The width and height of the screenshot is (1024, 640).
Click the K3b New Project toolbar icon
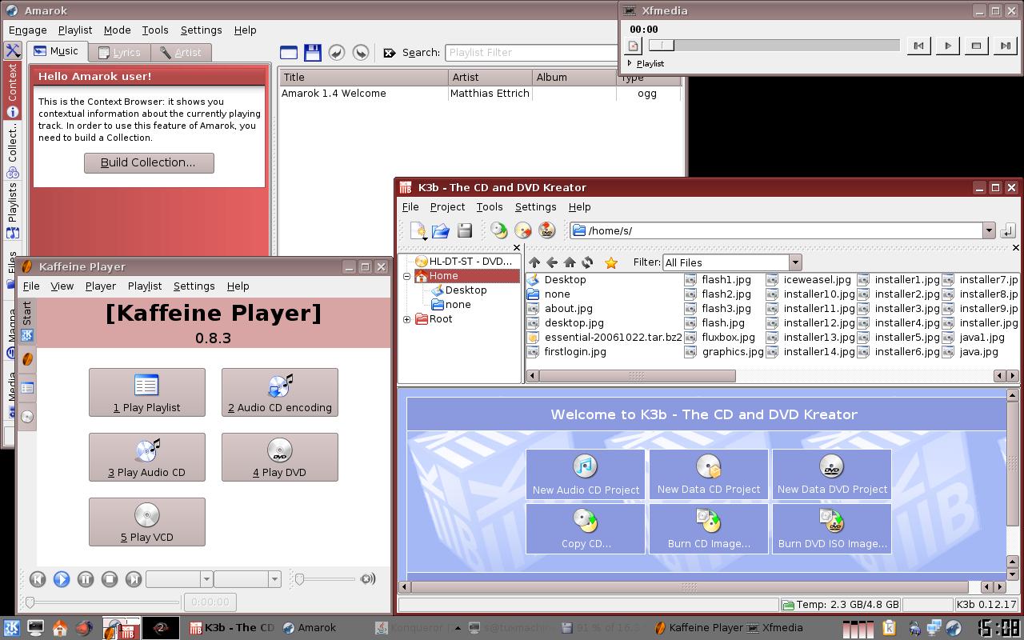[418, 231]
